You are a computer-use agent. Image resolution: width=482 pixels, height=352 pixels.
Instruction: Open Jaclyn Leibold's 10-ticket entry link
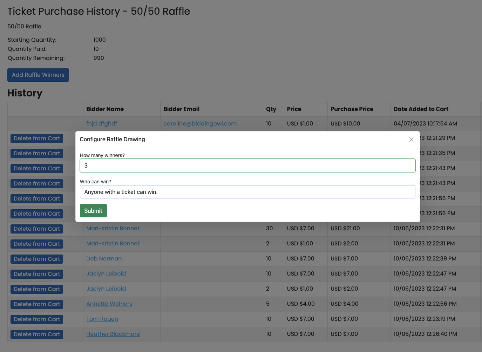click(106, 273)
